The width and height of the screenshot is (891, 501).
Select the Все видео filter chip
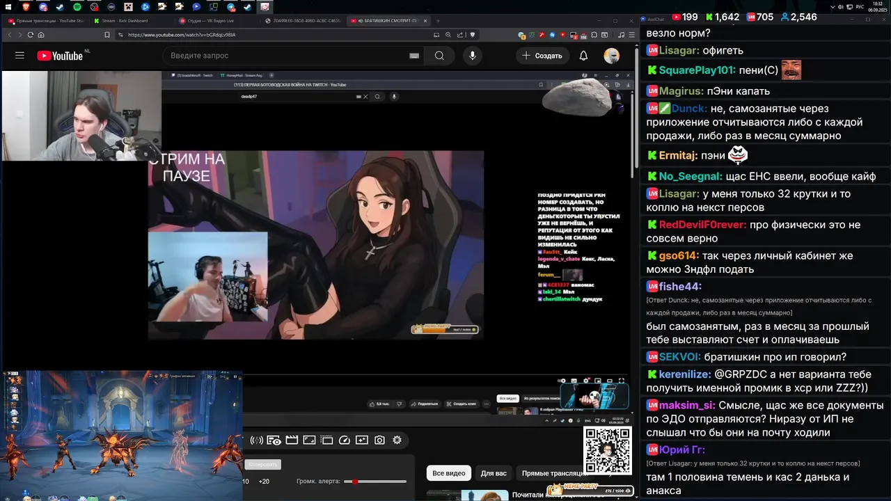tap(449, 473)
